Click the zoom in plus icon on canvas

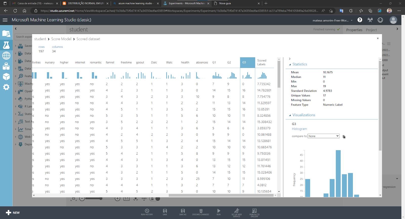117,199
